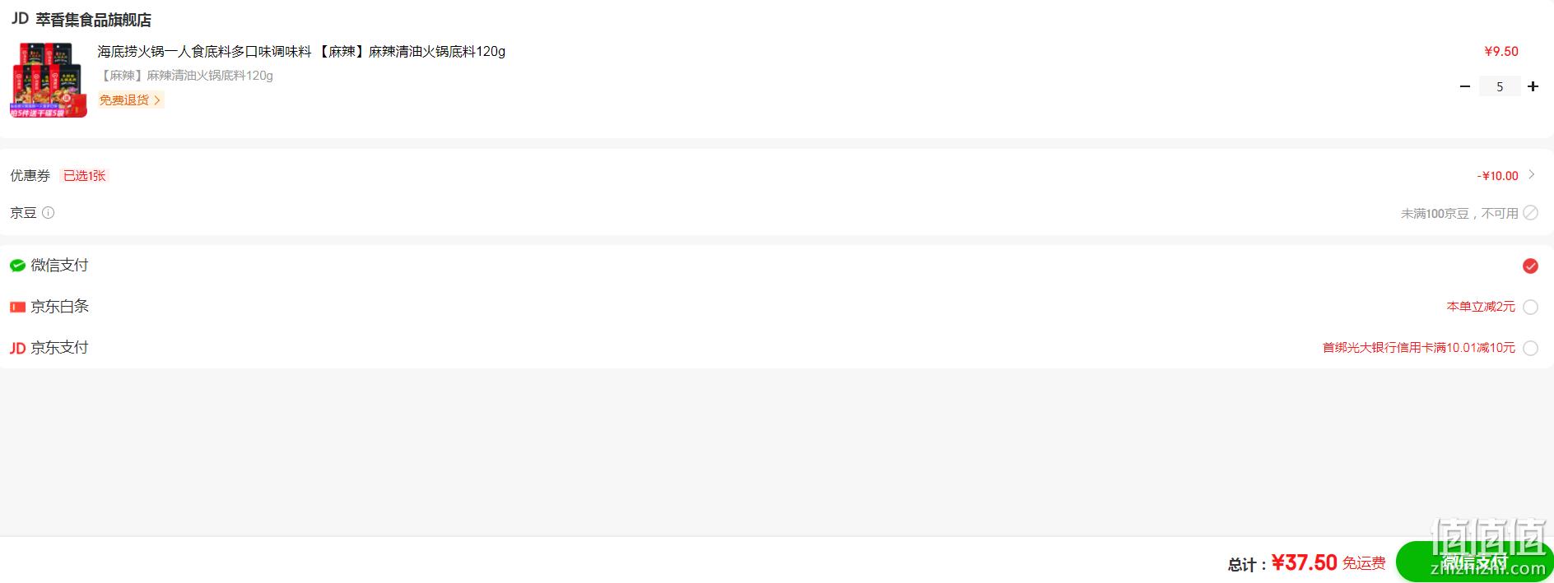The image size is (1554, 583).
Task: Click the disabled circle icon for 京豆
Action: coord(1530,213)
